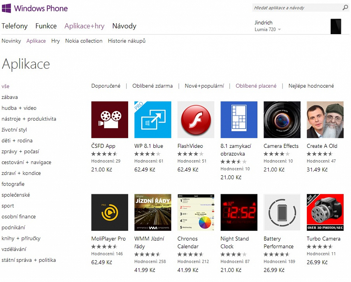Click the WMM Jízdní řády thumbnail
Image resolution: width=351 pixels, height=282 pixels.
coord(153,212)
